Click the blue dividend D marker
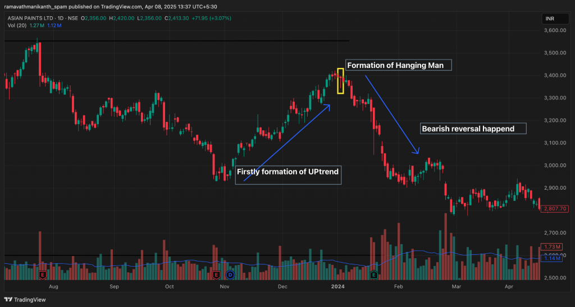 click(230, 275)
